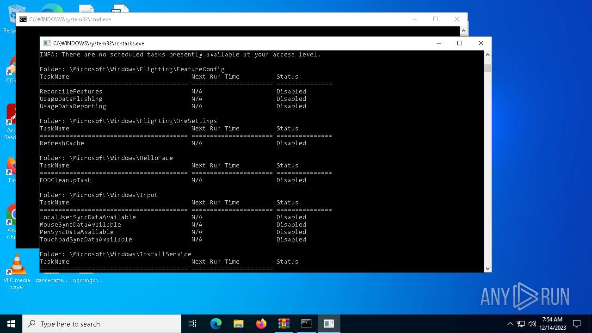Click the Windows\Input folder line
Screen dimensions: 592x333
(x=99, y=195)
